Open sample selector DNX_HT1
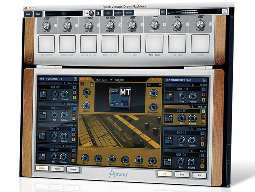The width and height of the screenshot is (255, 192). pyautogui.click(x=183, y=89)
